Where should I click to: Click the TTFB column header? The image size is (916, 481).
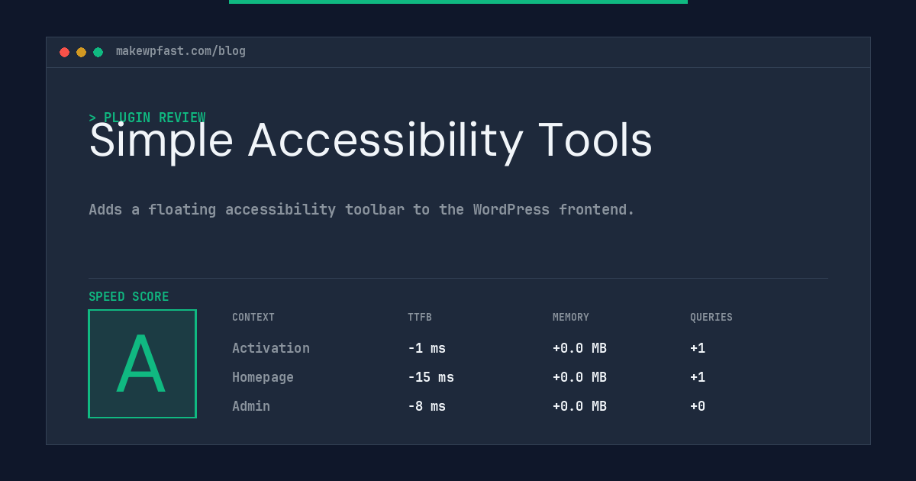420,318
